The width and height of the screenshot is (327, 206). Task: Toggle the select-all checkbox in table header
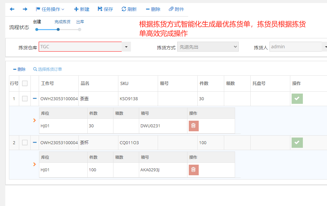point(25,83)
